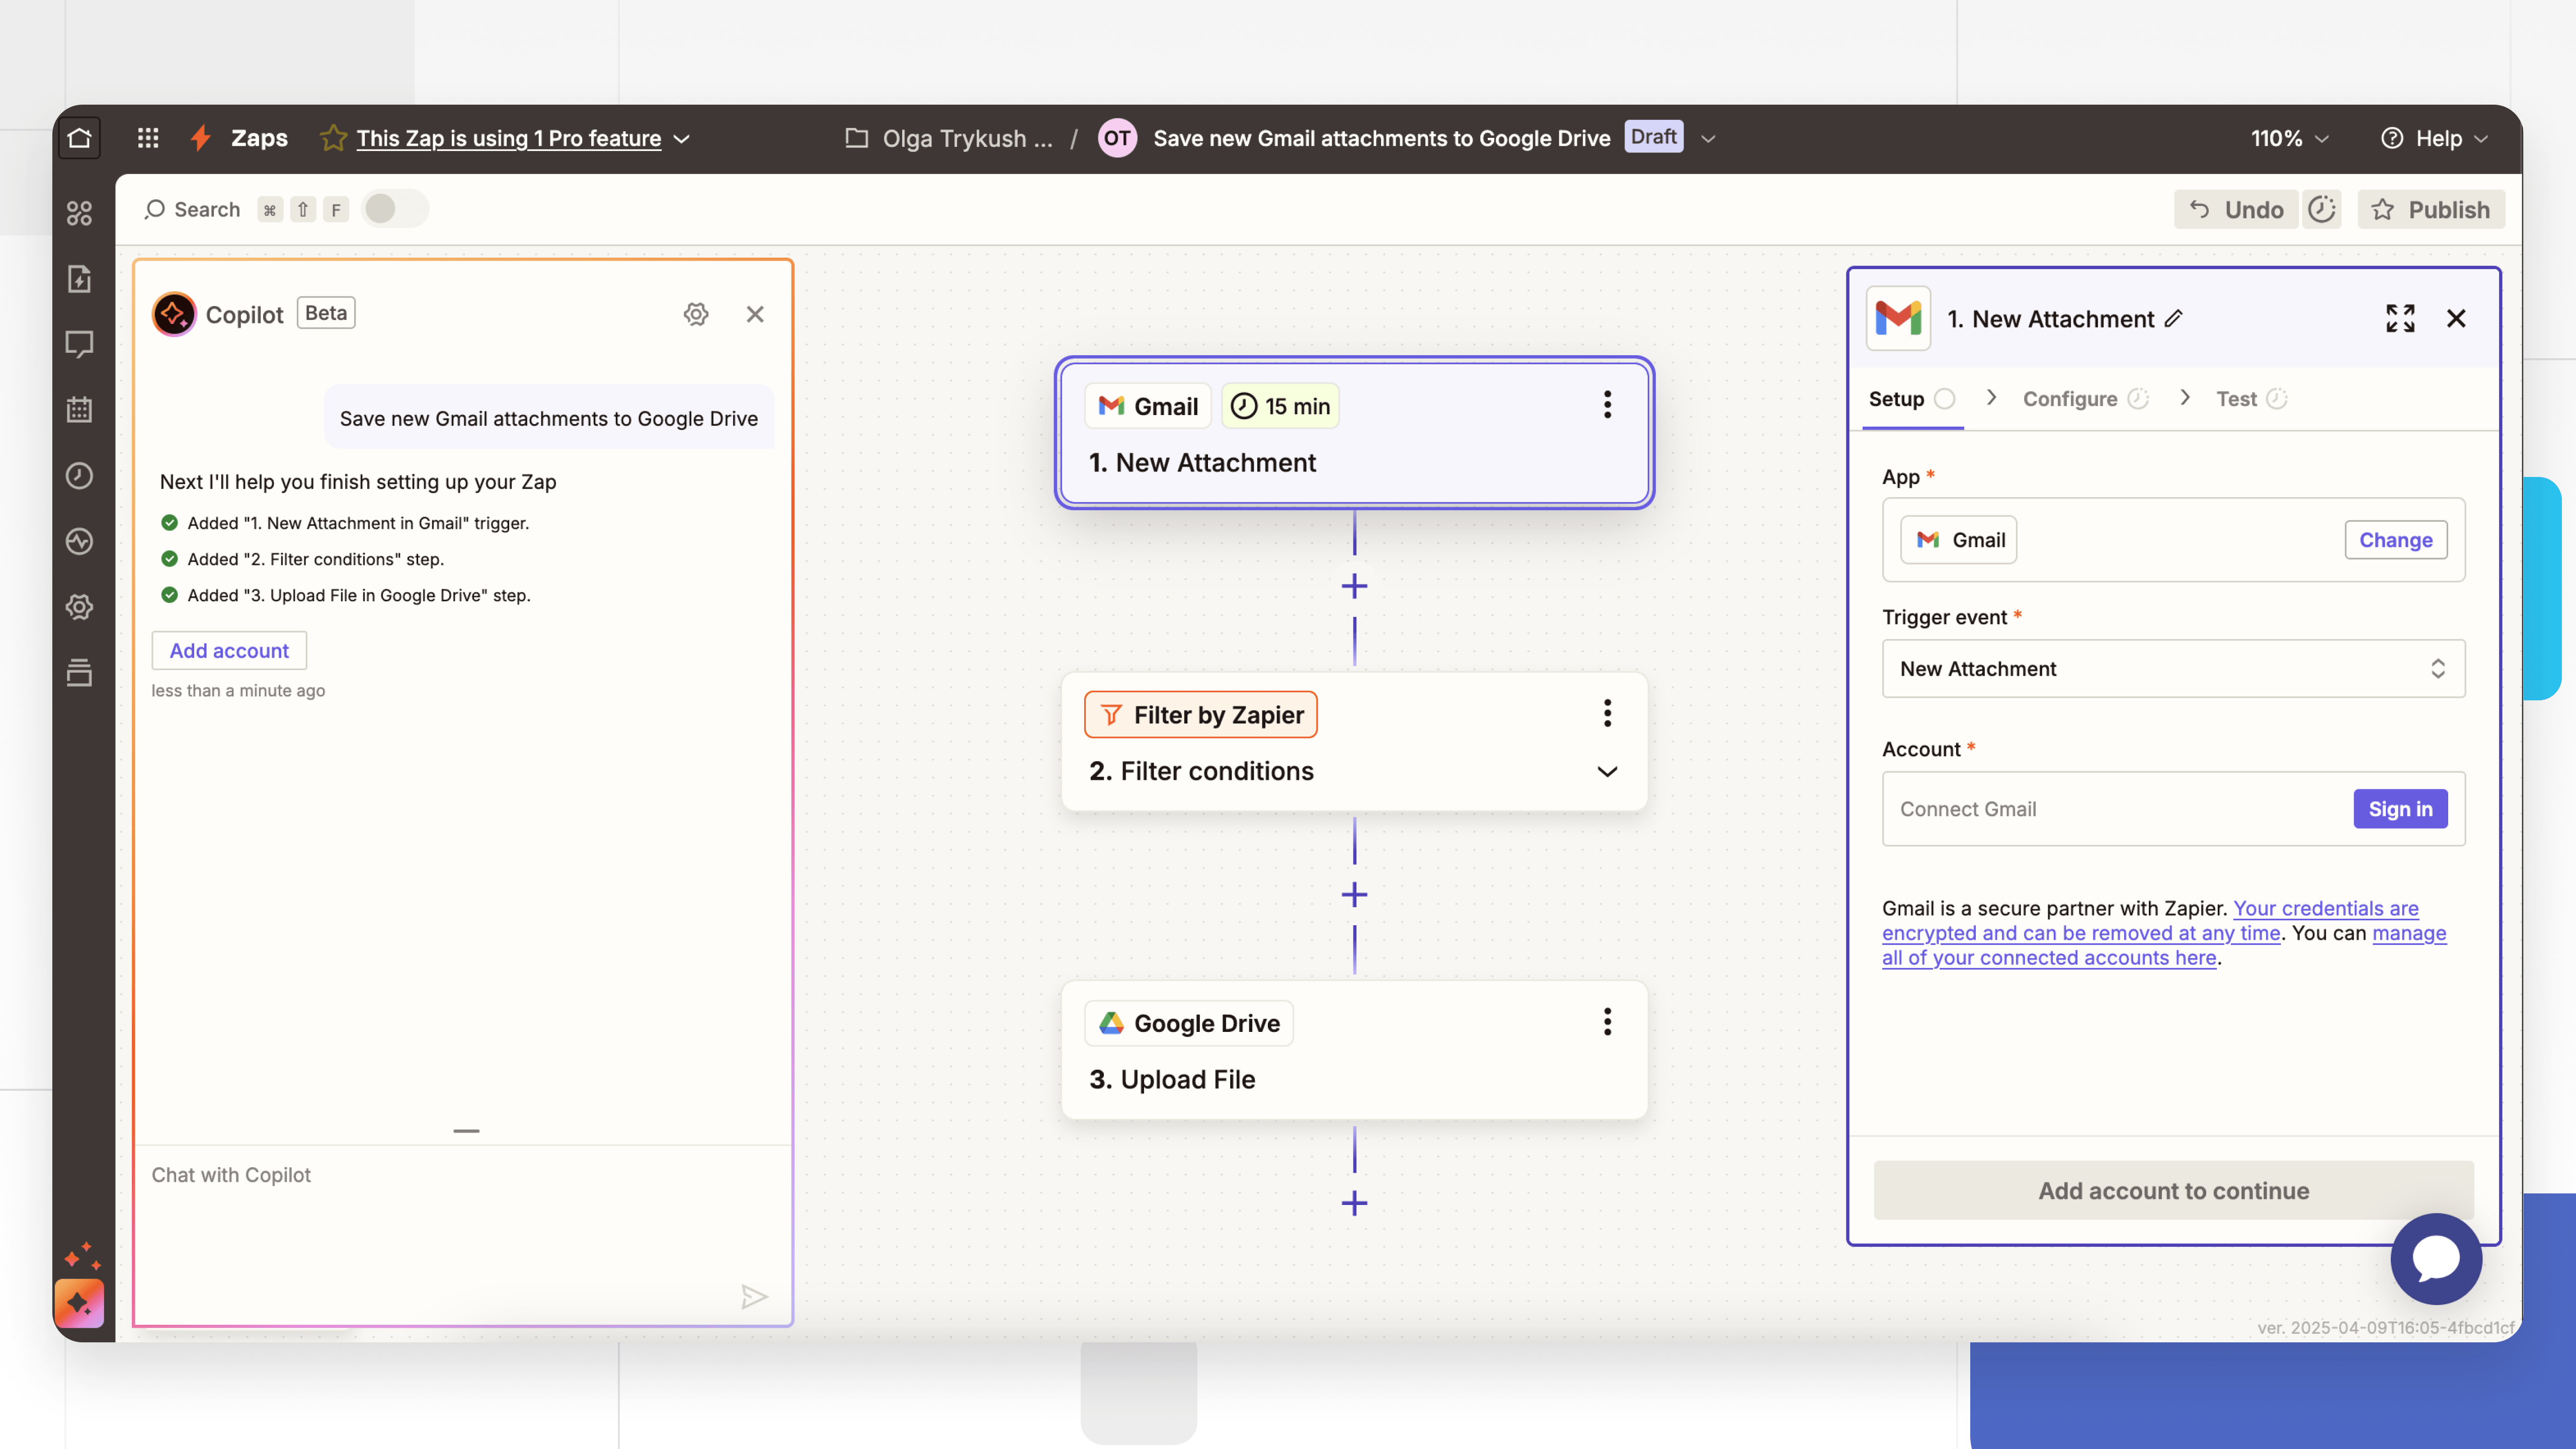2576x1449 pixels.
Task: Toggle the search switch in the toolbar
Action: point(395,209)
